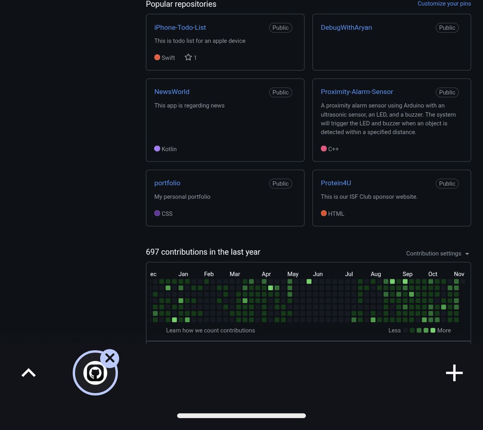
Task: Close the GitHub tab with X badge
Action: 109,358
